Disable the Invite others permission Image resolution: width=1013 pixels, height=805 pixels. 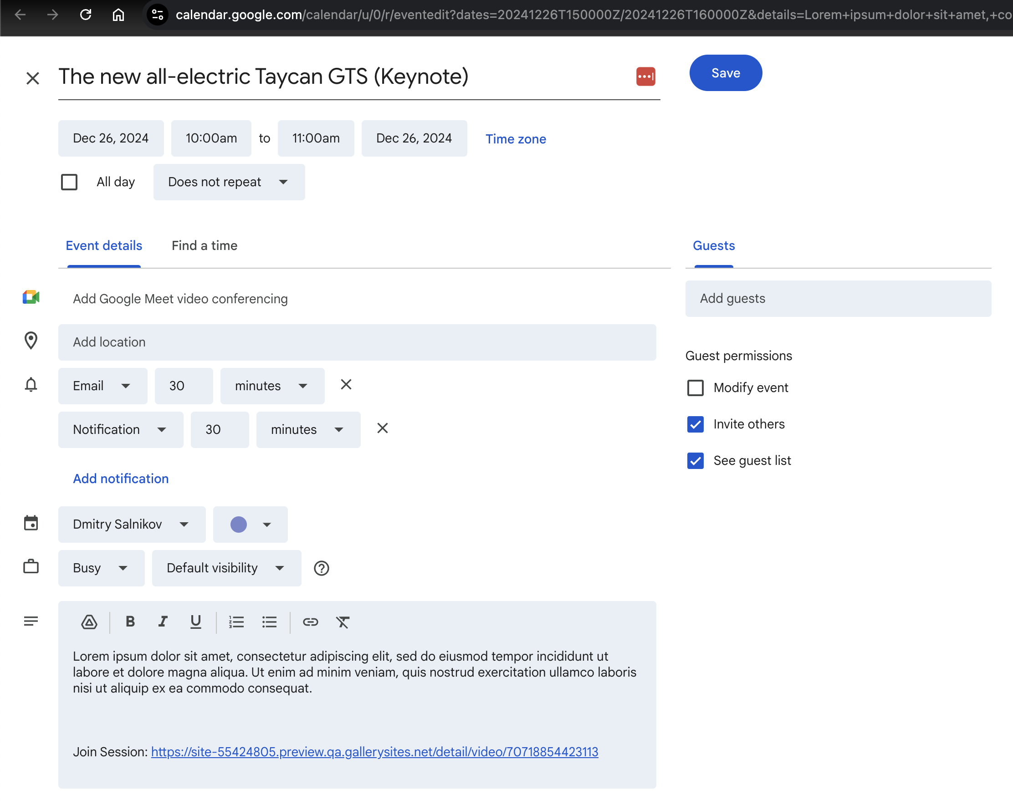tap(696, 424)
